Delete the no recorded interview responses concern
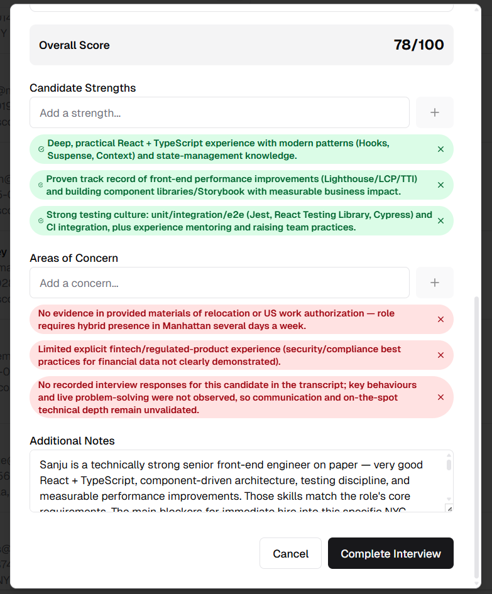This screenshot has height=594, width=492. click(440, 397)
